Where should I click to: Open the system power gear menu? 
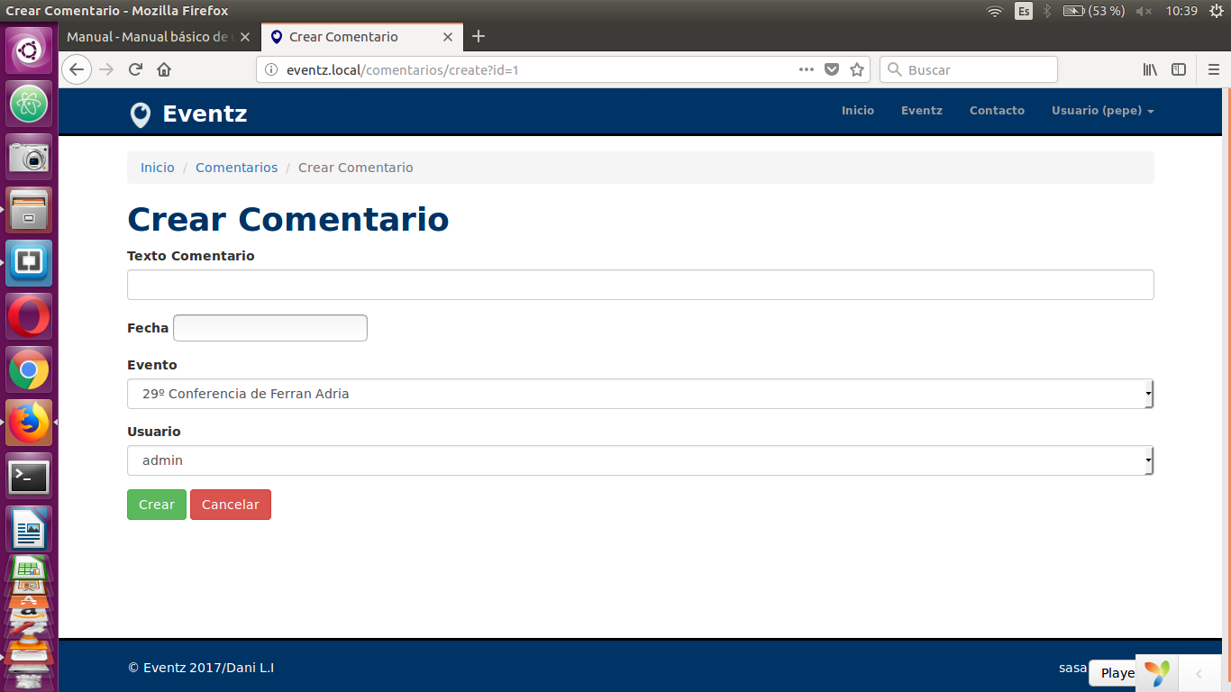point(1216,11)
